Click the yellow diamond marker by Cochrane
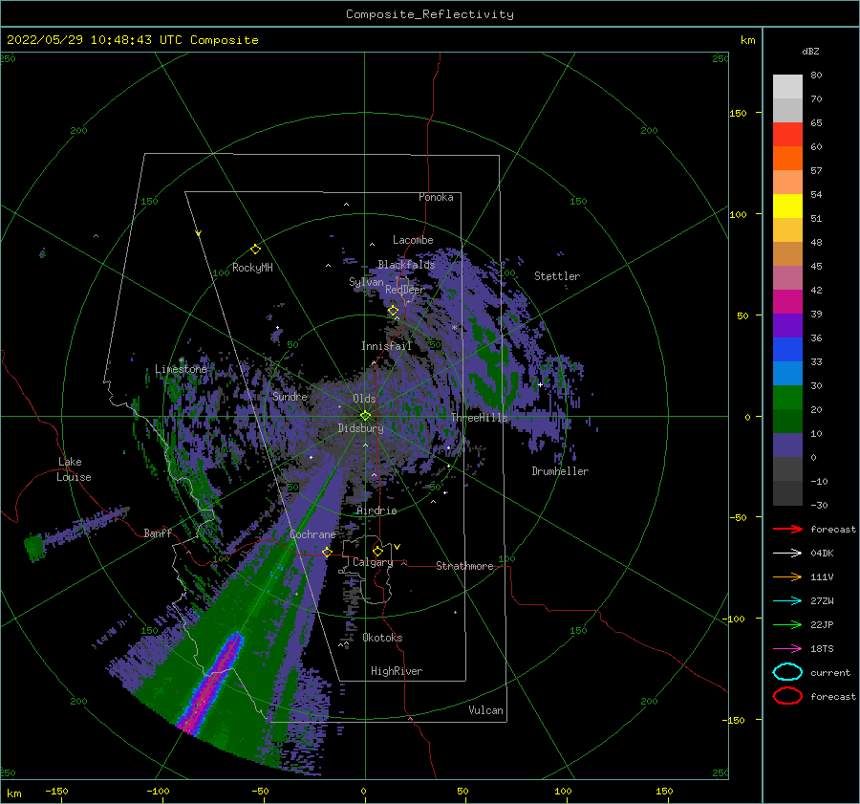860x804 pixels. pos(328,552)
